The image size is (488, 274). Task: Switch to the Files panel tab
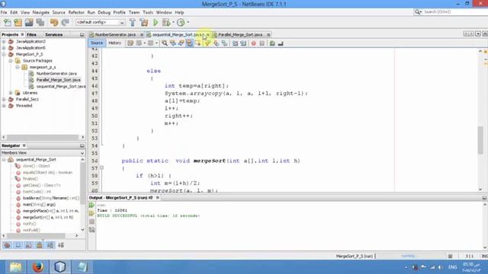31,35
